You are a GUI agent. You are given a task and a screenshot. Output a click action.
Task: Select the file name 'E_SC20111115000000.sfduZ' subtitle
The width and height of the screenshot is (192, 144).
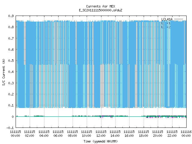tap(100, 10)
